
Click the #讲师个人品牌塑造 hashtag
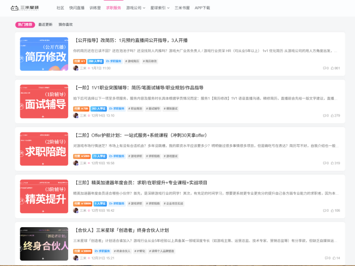(162, 251)
